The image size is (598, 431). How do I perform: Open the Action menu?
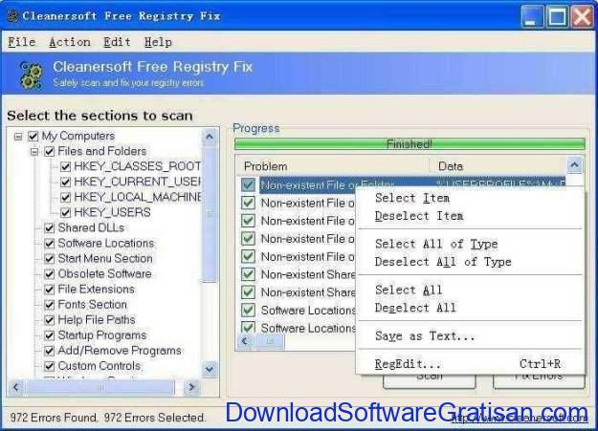(70, 42)
